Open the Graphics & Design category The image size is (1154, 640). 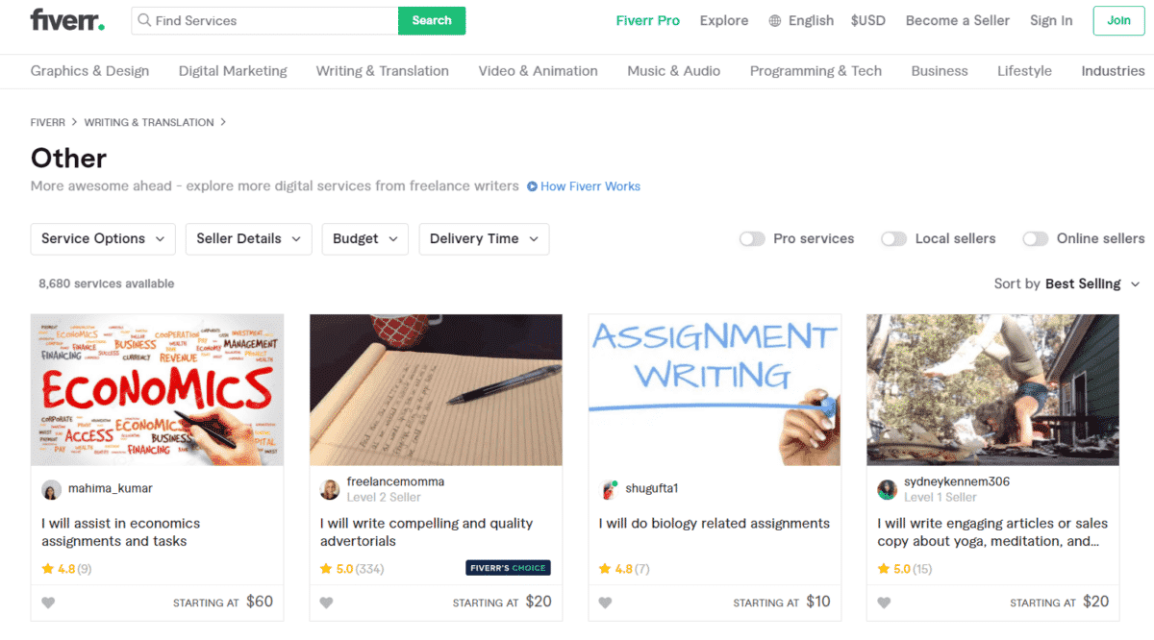click(x=89, y=71)
